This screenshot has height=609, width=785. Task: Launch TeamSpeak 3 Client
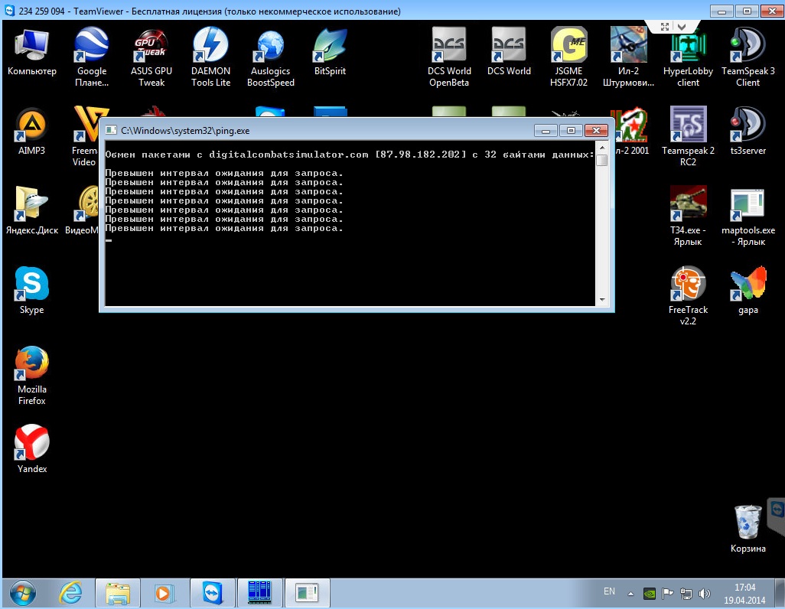[x=748, y=57]
